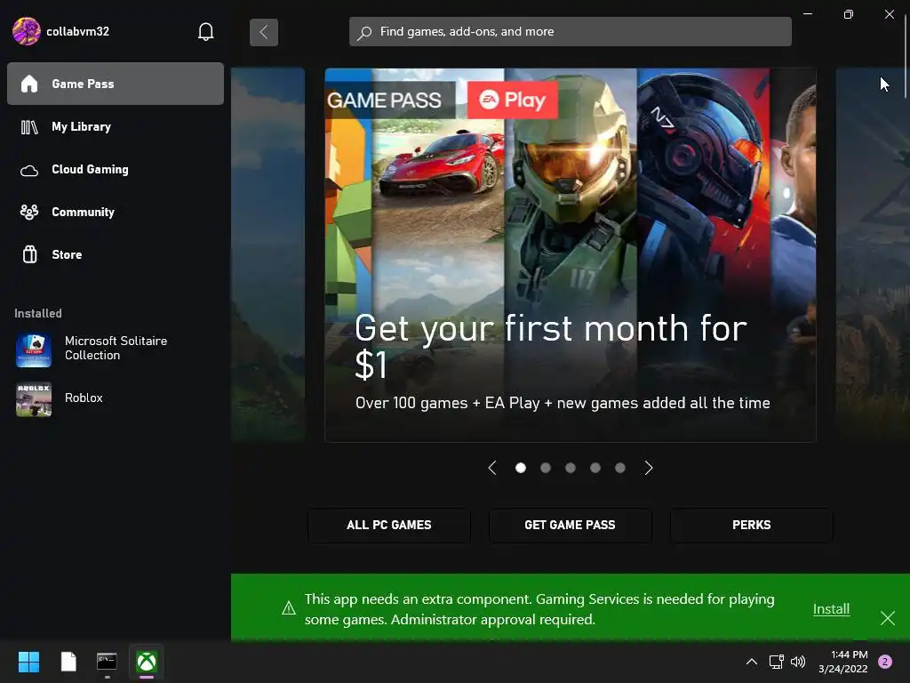The width and height of the screenshot is (910, 683).
Task: Show previous carousel slide
Action: [x=492, y=468]
